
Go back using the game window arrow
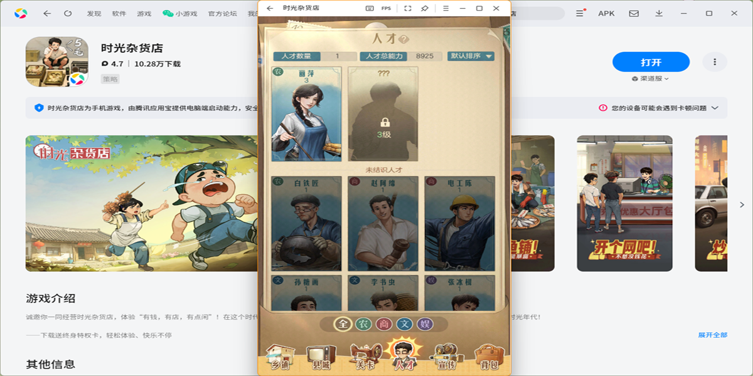tap(270, 8)
